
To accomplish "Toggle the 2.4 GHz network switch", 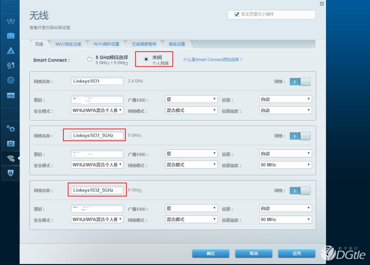I will point(300,82).
